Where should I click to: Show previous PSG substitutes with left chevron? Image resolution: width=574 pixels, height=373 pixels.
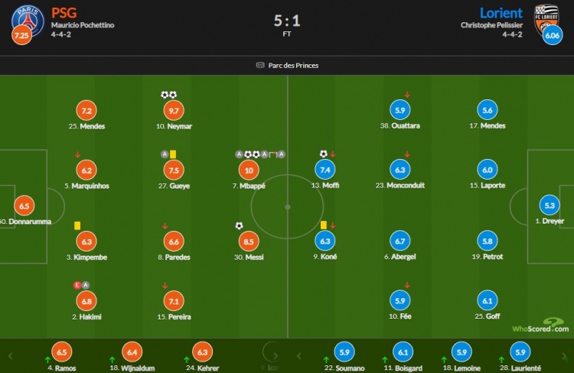[10, 356]
